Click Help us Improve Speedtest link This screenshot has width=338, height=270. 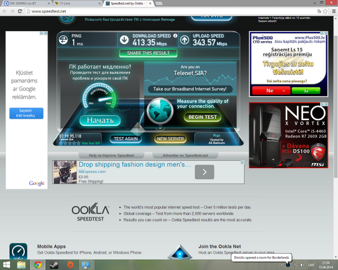coord(111,155)
